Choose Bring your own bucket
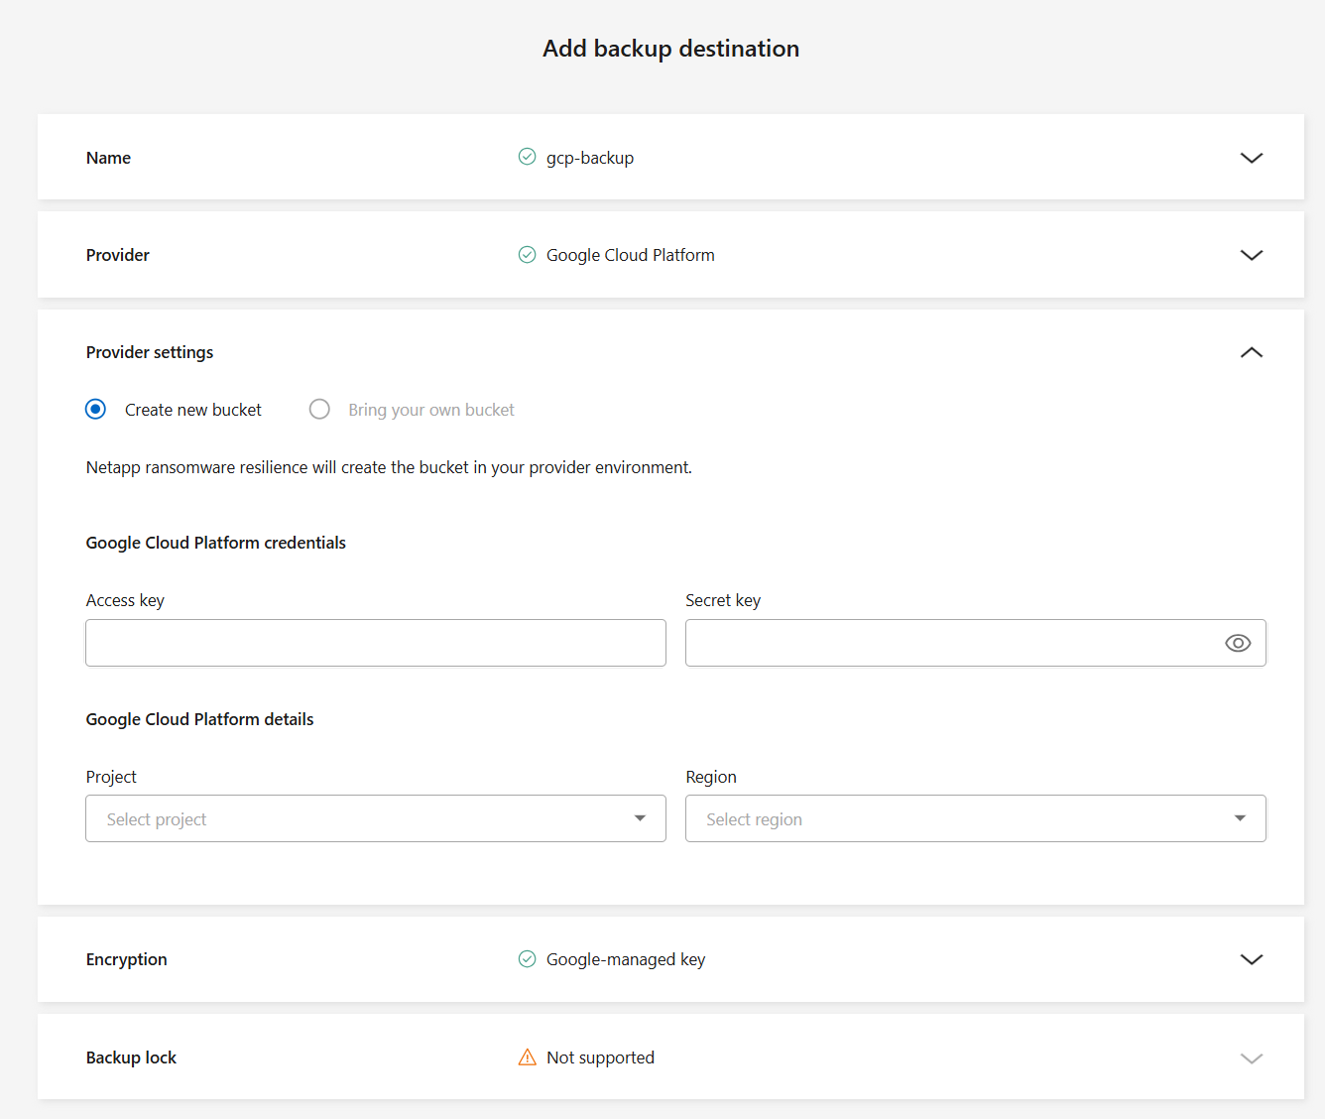1325x1119 pixels. (x=319, y=409)
